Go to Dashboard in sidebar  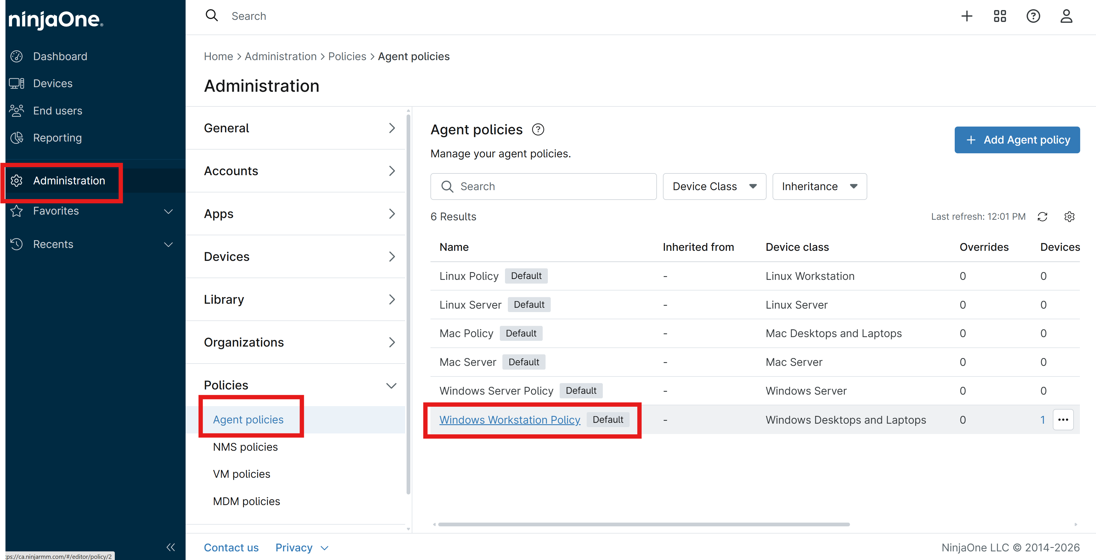60,56
